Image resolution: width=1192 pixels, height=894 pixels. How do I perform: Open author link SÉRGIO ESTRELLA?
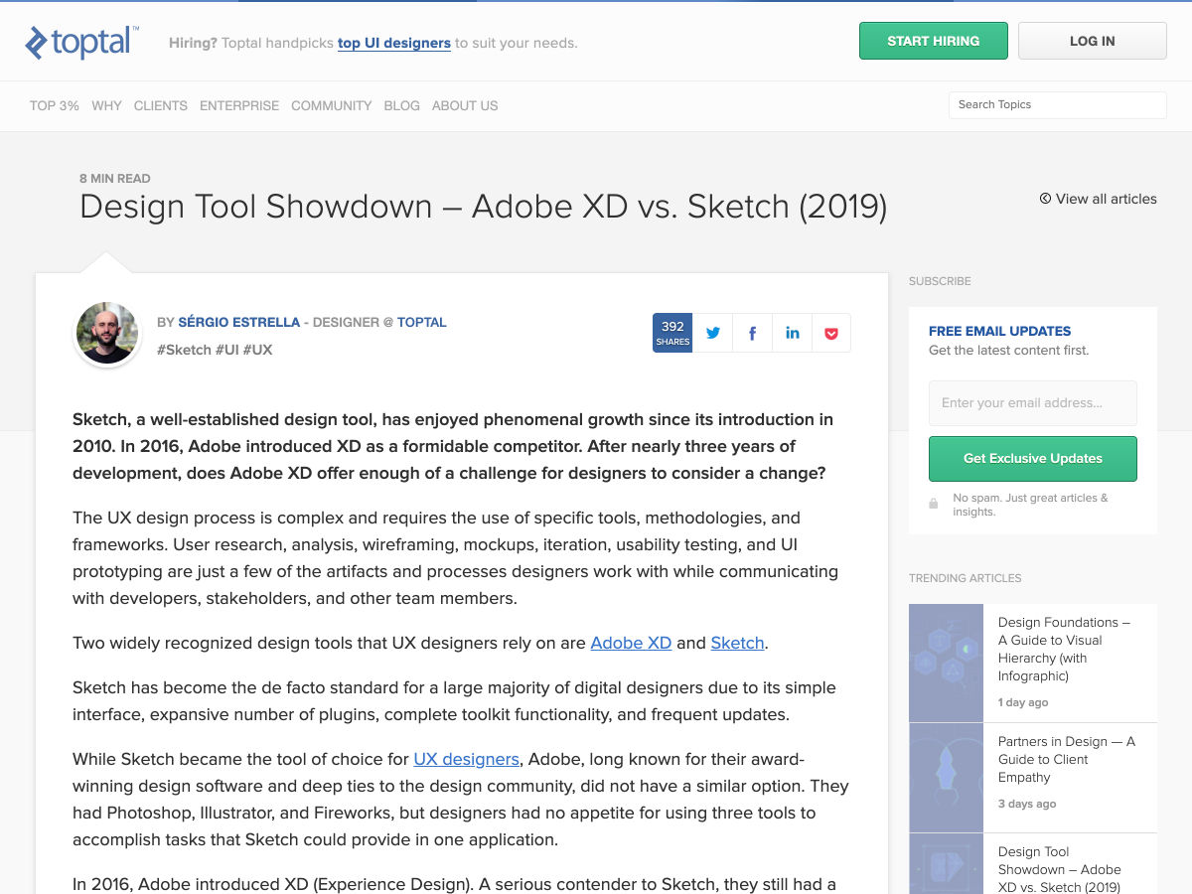239,322
